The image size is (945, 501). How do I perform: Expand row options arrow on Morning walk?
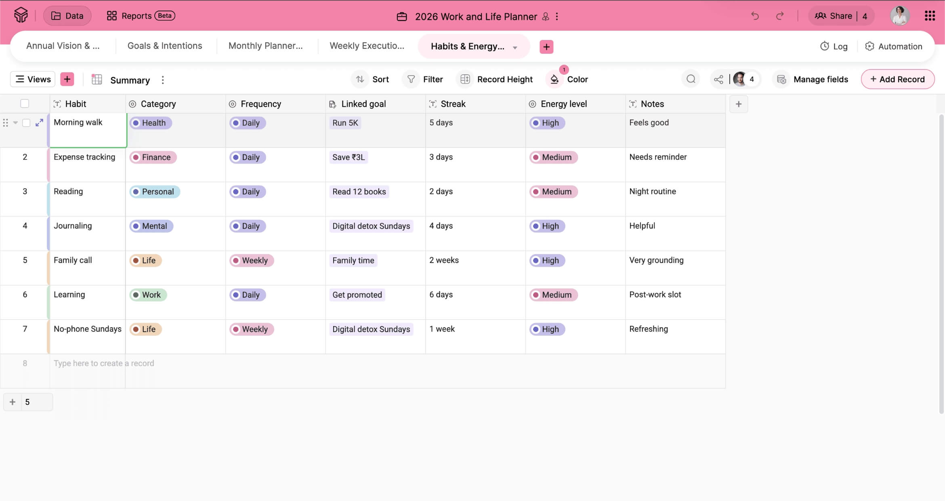(15, 123)
